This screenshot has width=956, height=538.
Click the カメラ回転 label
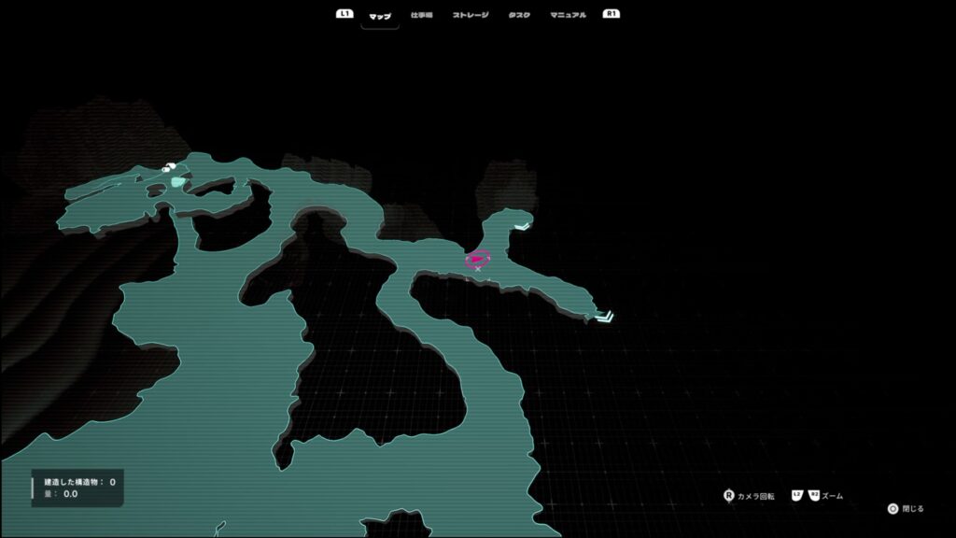click(x=756, y=496)
